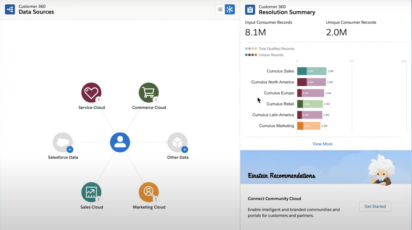Click the Marketing Cloud label

(149, 207)
